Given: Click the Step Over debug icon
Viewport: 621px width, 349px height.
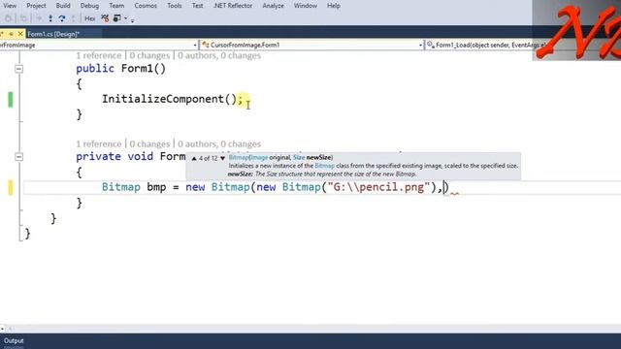Looking at the screenshot, I should point(62,18).
